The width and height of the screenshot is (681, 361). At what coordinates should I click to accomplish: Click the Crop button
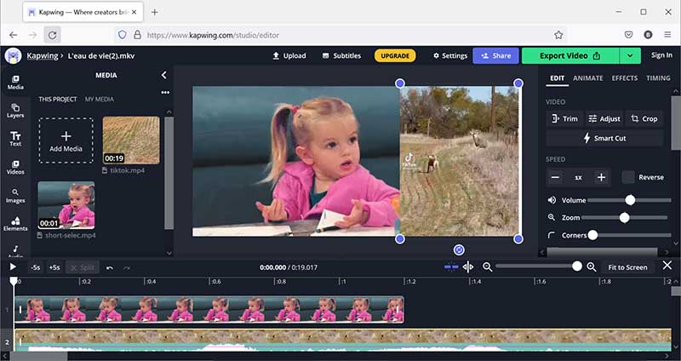[x=644, y=118]
